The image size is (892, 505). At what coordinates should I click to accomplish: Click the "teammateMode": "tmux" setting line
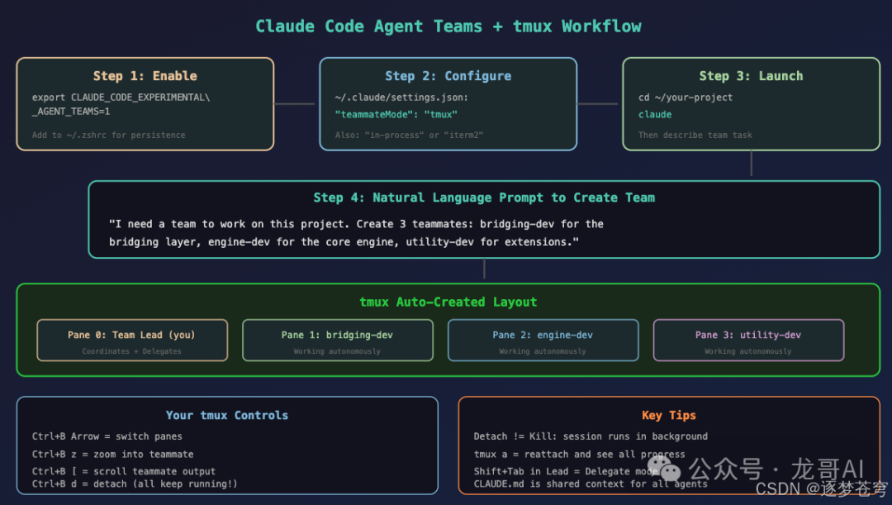tap(396, 114)
